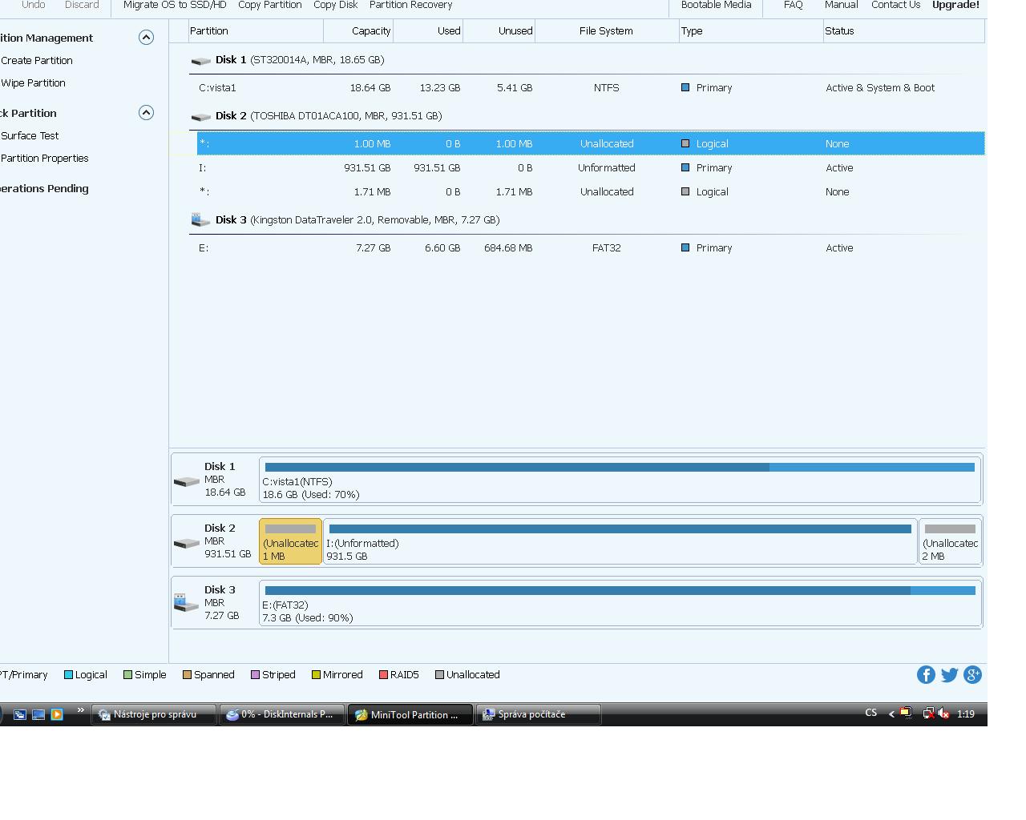The image size is (1026, 820).
Task: Click the Mirrored legend color swatch
Action: [x=316, y=675]
